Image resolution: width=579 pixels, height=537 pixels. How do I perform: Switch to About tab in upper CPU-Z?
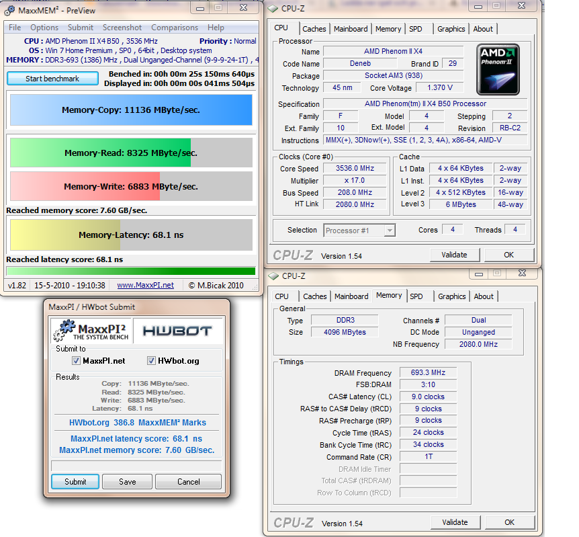coord(483,29)
